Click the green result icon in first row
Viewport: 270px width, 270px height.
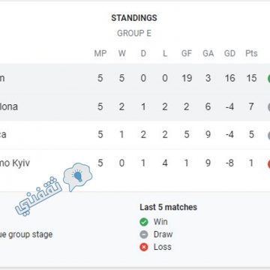tap(268, 78)
